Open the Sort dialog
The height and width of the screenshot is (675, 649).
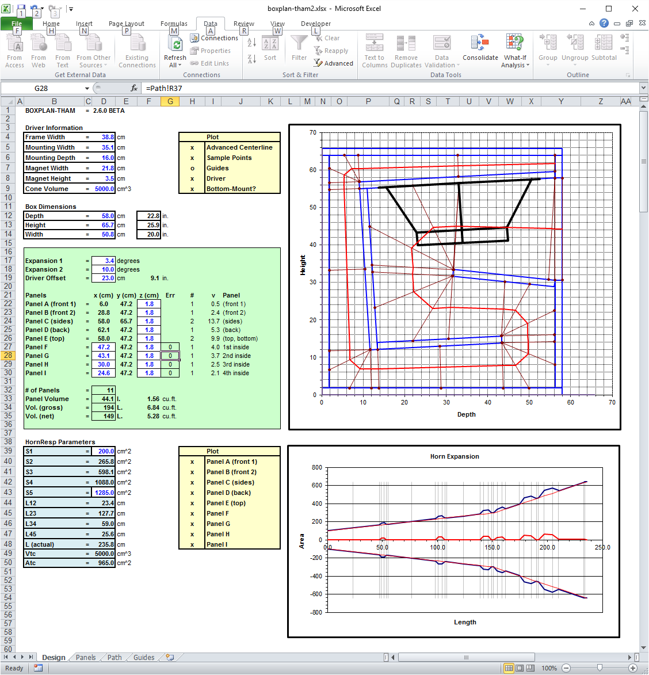click(x=270, y=49)
